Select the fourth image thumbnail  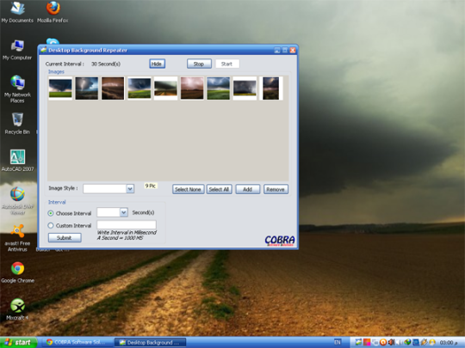tap(139, 89)
